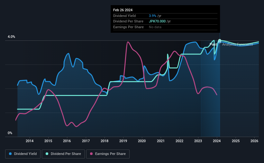Click the 'No data' earnings value in tooltip
264x163 pixels.
pyautogui.click(x=155, y=27)
